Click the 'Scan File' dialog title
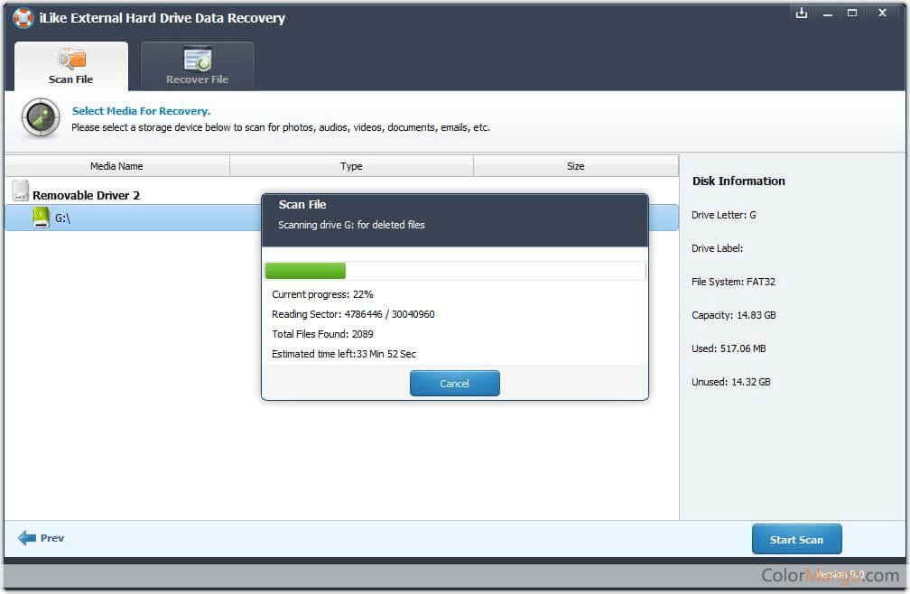This screenshot has height=594, width=910. pyautogui.click(x=302, y=204)
